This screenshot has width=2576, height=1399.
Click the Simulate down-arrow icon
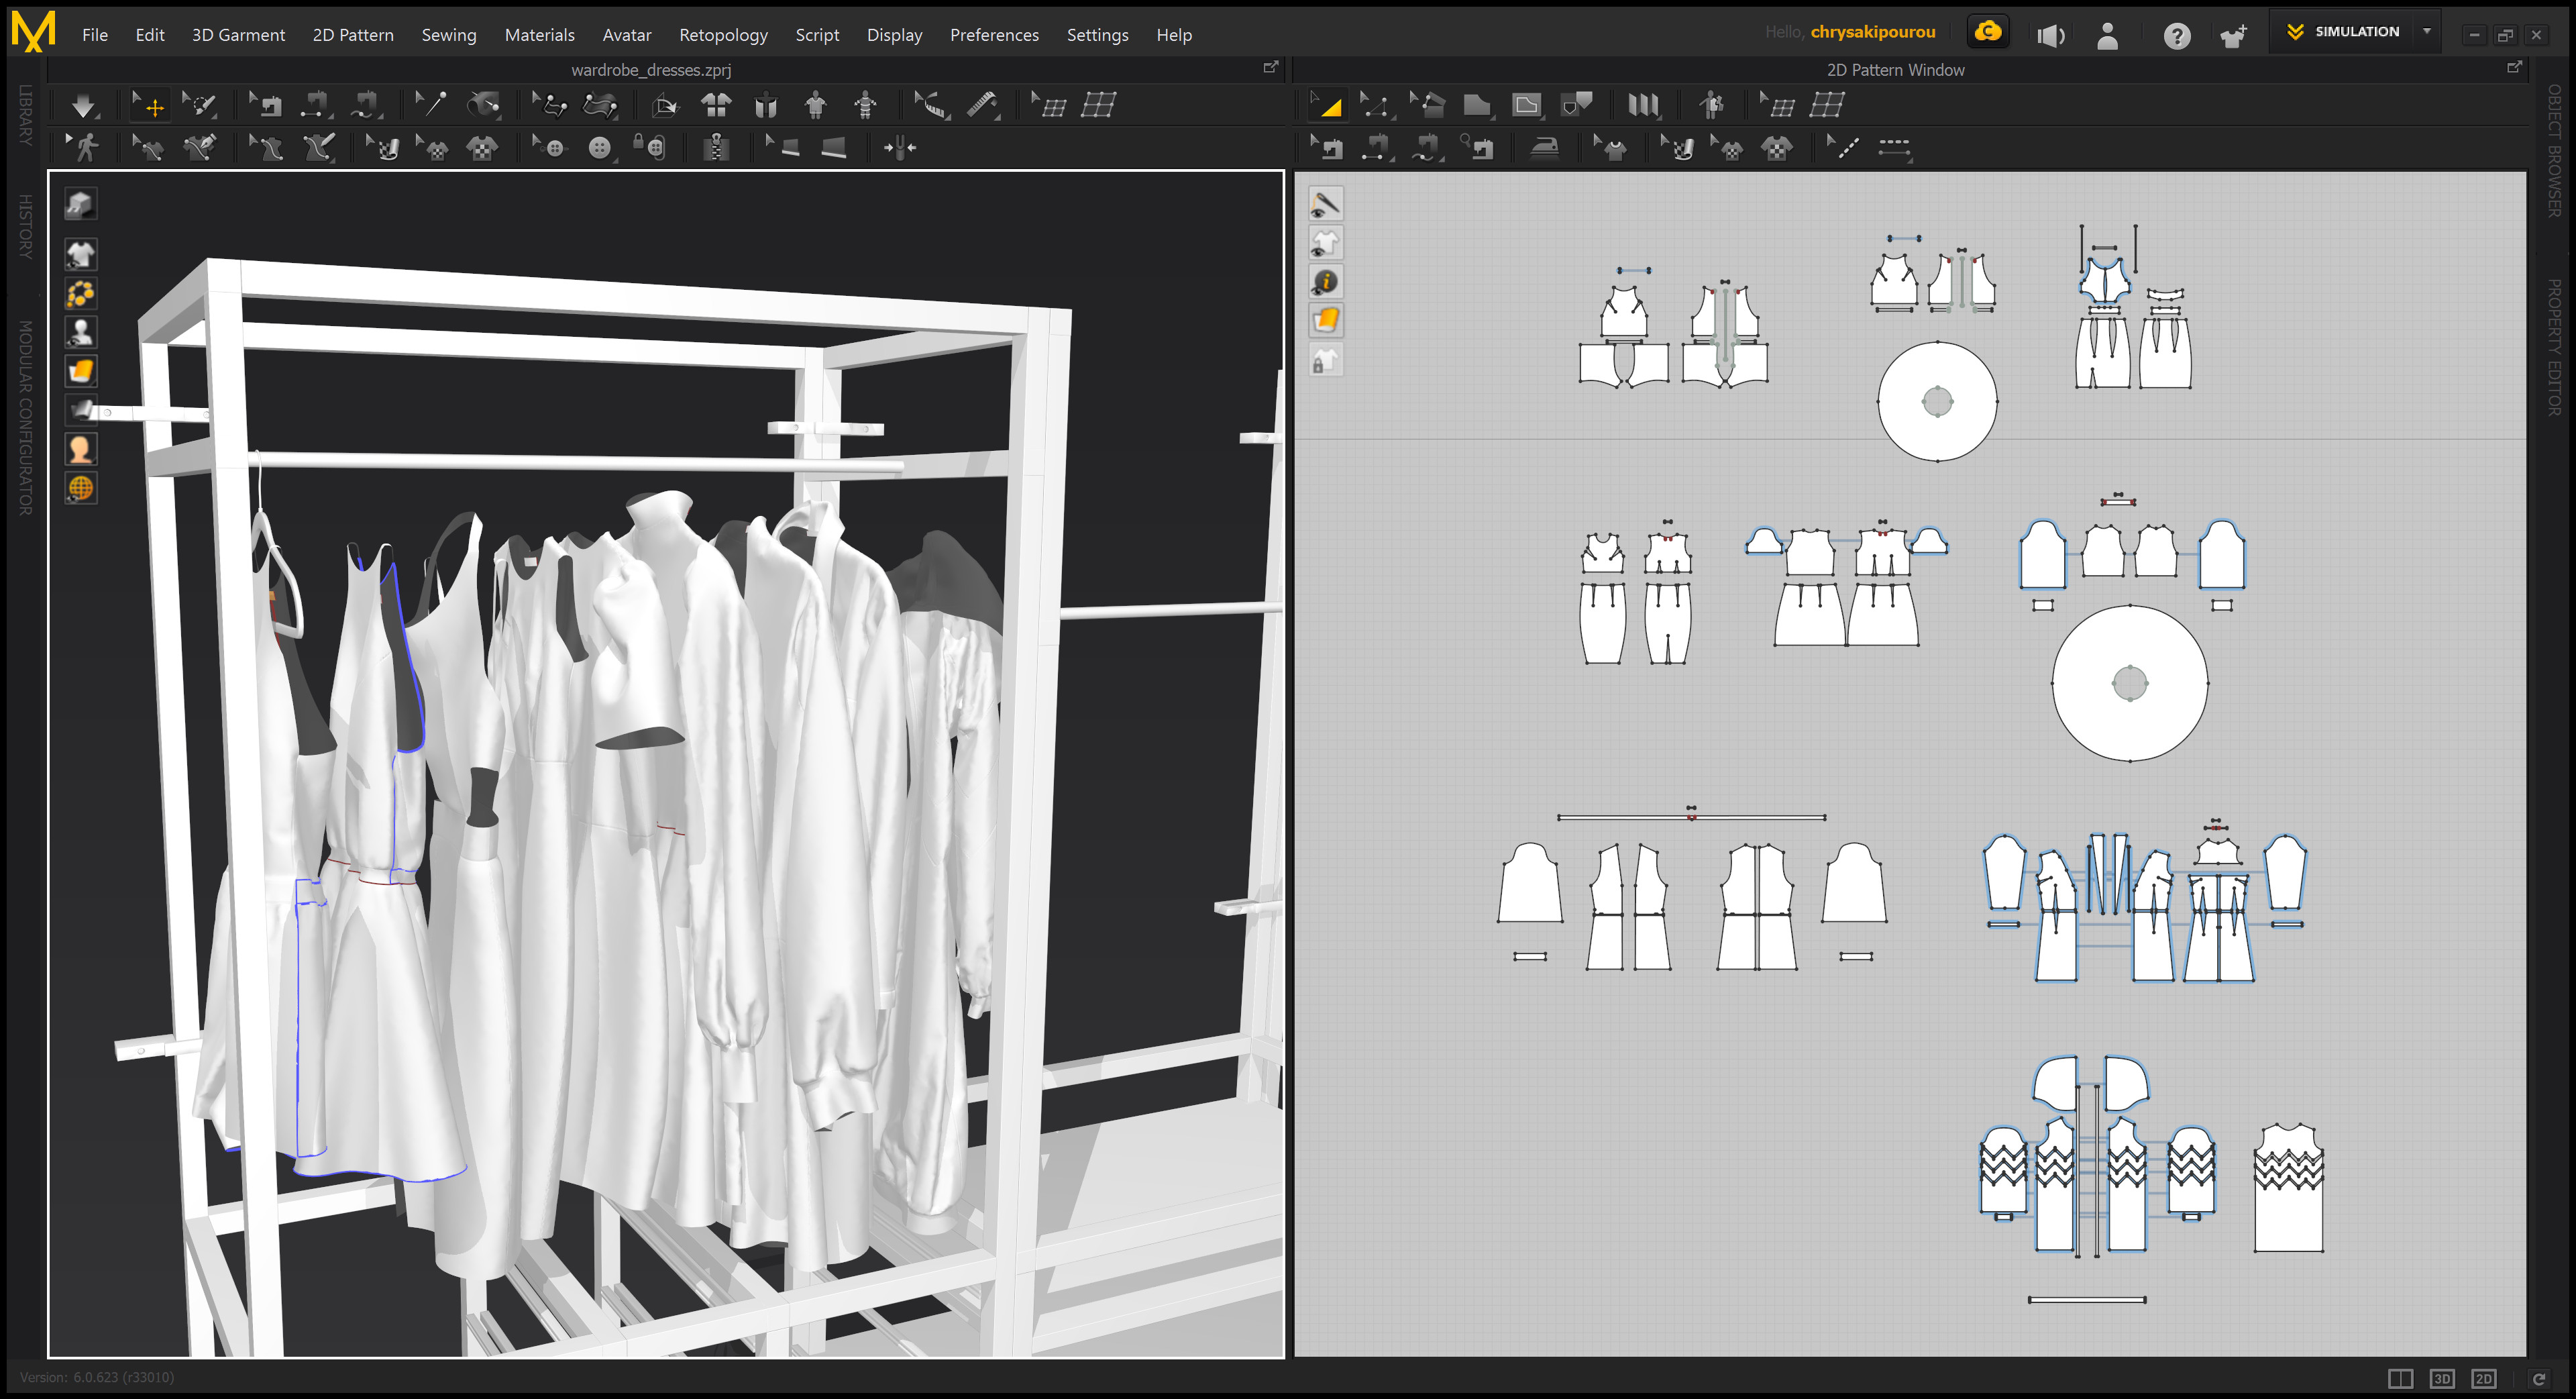pyautogui.click(x=83, y=105)
